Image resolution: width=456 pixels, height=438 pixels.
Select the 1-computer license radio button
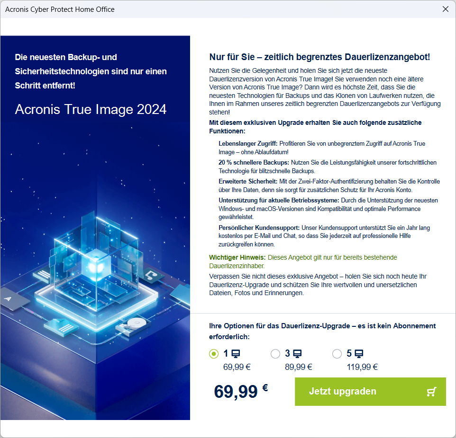click(213, 353)
